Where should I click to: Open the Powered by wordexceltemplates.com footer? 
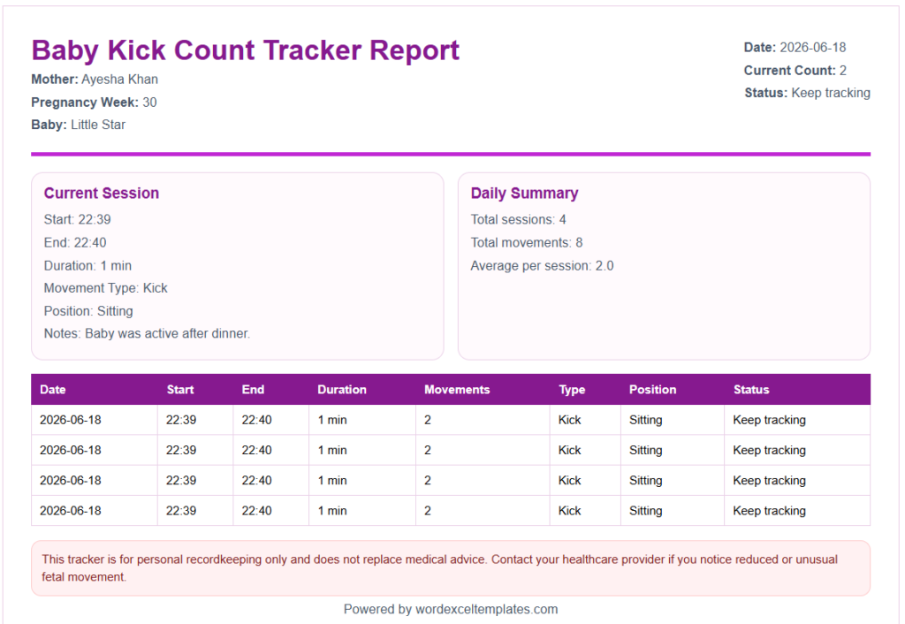451,609
